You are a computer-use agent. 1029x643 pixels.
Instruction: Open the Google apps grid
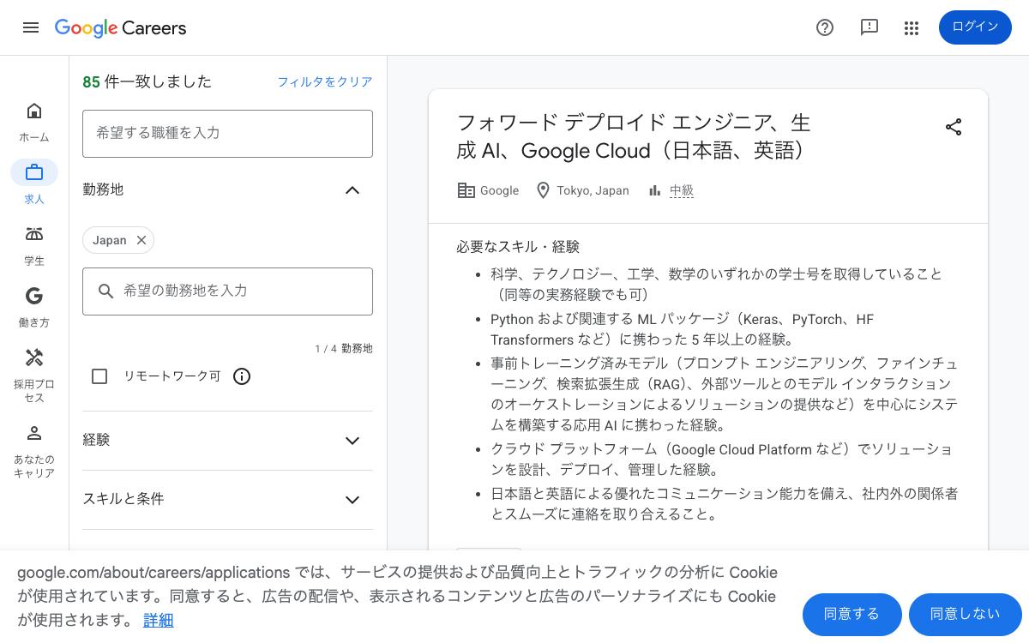(x=912, y=28)
